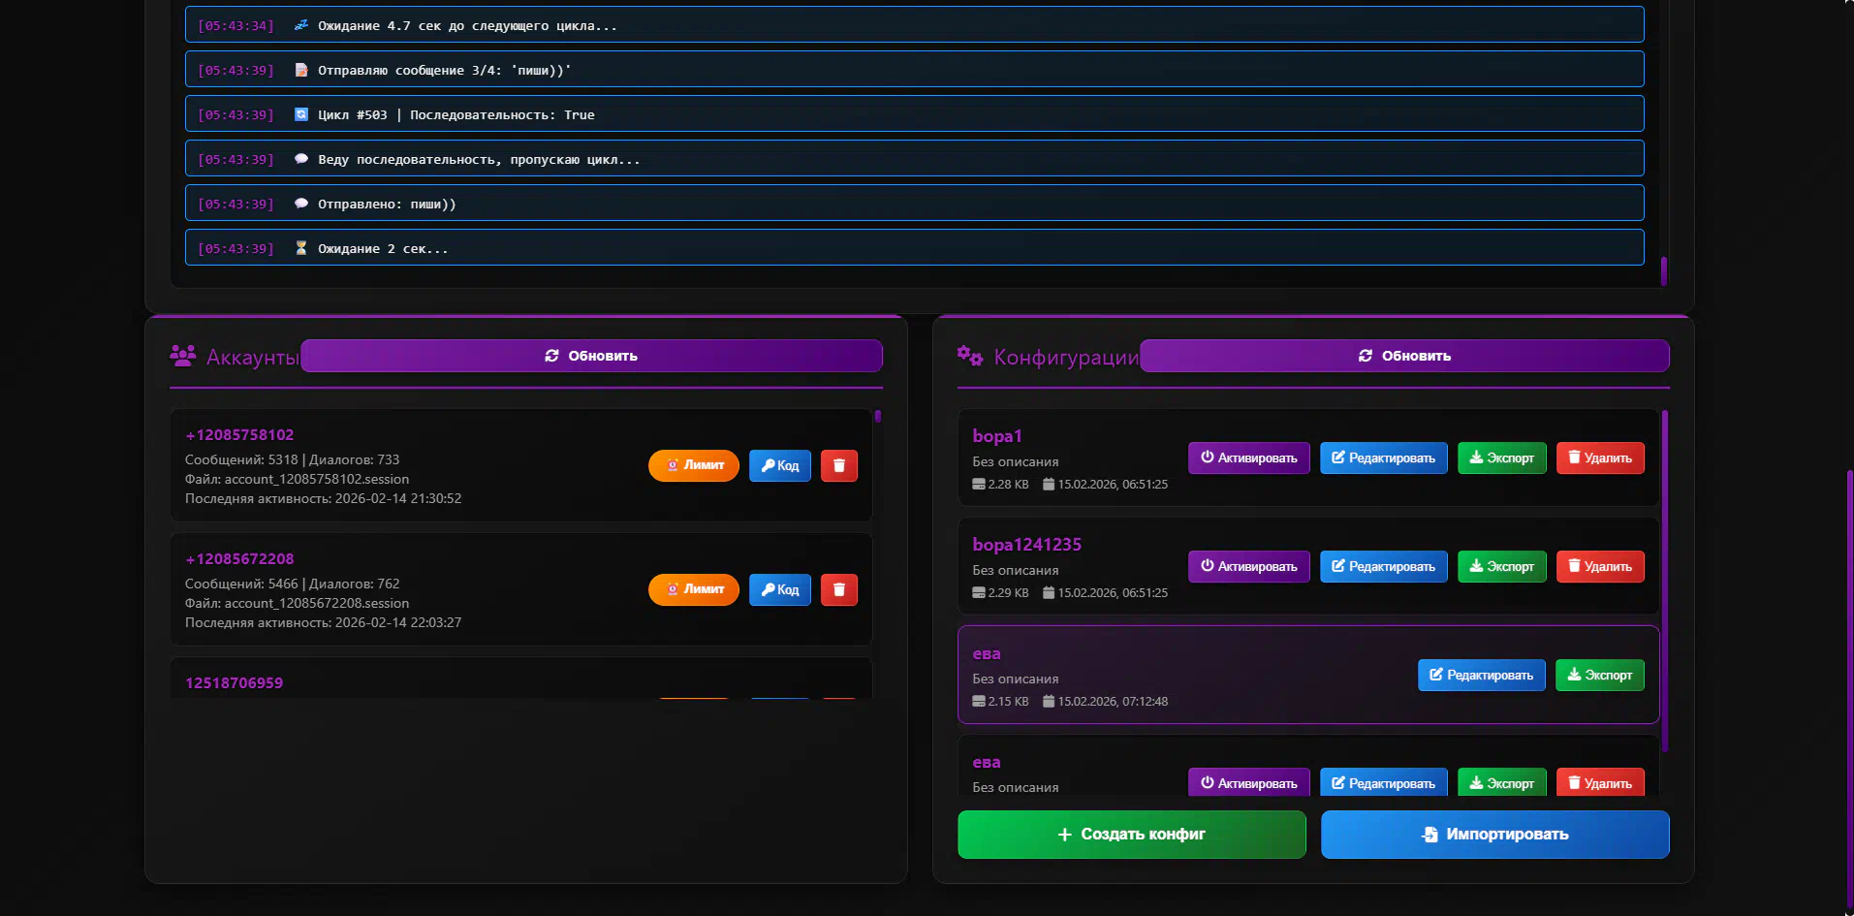Image resolution: width=1854 pixels, height=916 pixels.
Task: Click Код key button for +12085672208
Action: (779, 590)
